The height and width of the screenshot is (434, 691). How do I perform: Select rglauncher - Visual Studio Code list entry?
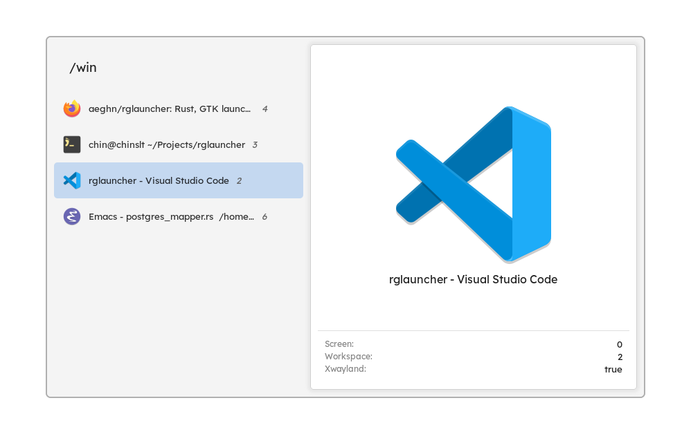[179, 181]
